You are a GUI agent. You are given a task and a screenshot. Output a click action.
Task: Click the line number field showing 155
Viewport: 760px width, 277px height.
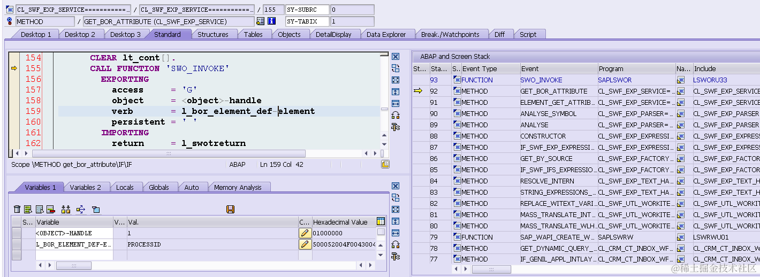pyautogui.click(x=273, y=10)
